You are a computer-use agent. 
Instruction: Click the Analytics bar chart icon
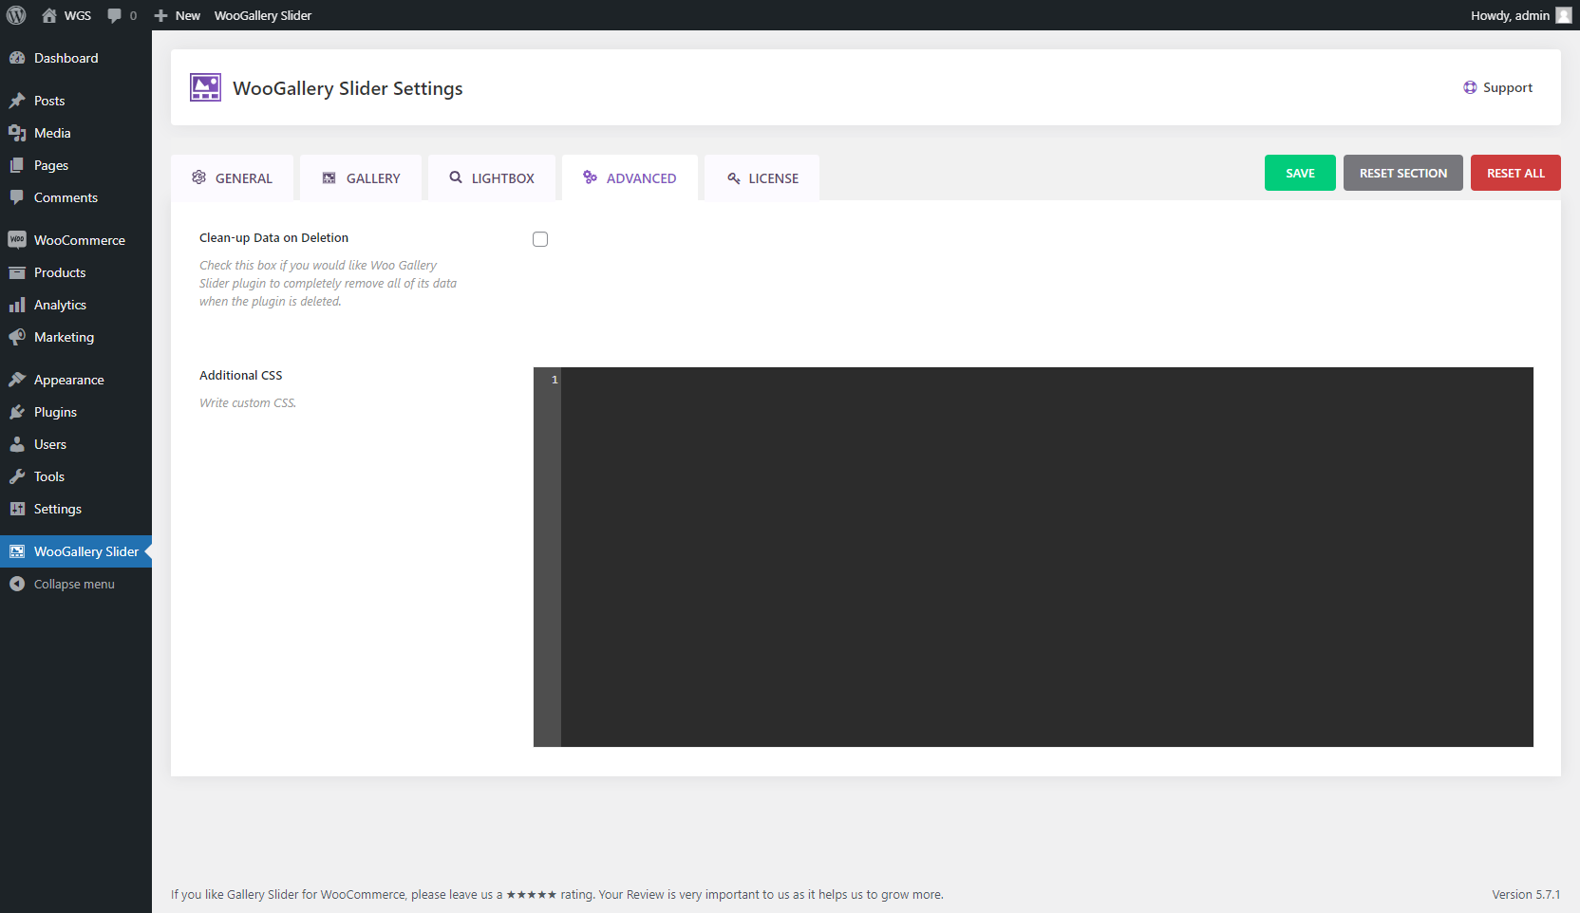pyautogui.click(x=17, y=305)
